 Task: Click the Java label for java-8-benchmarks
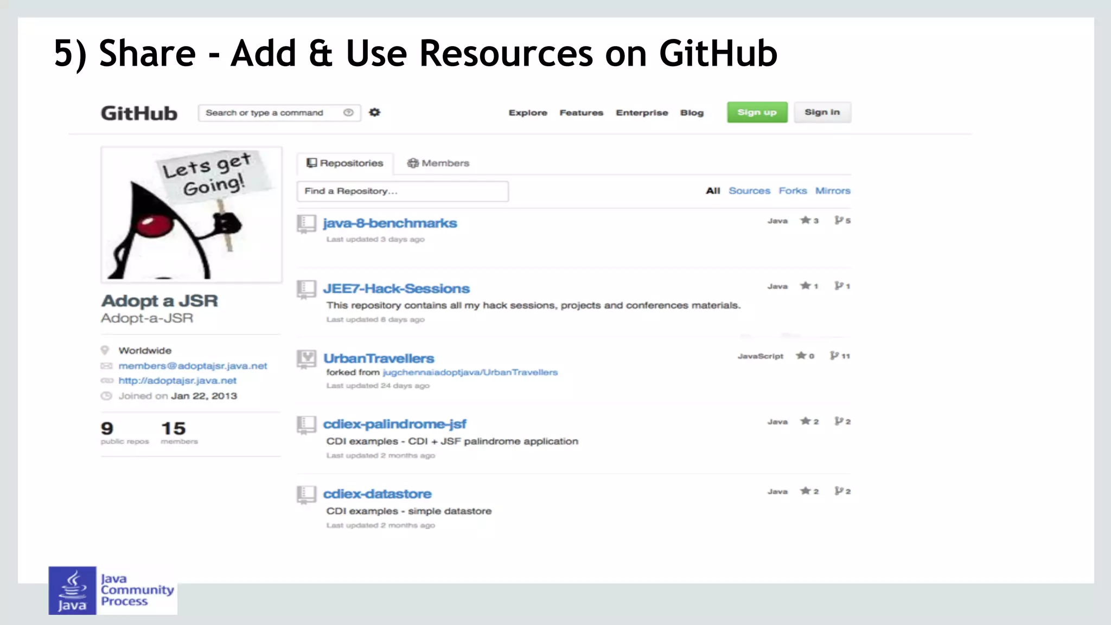777,221
